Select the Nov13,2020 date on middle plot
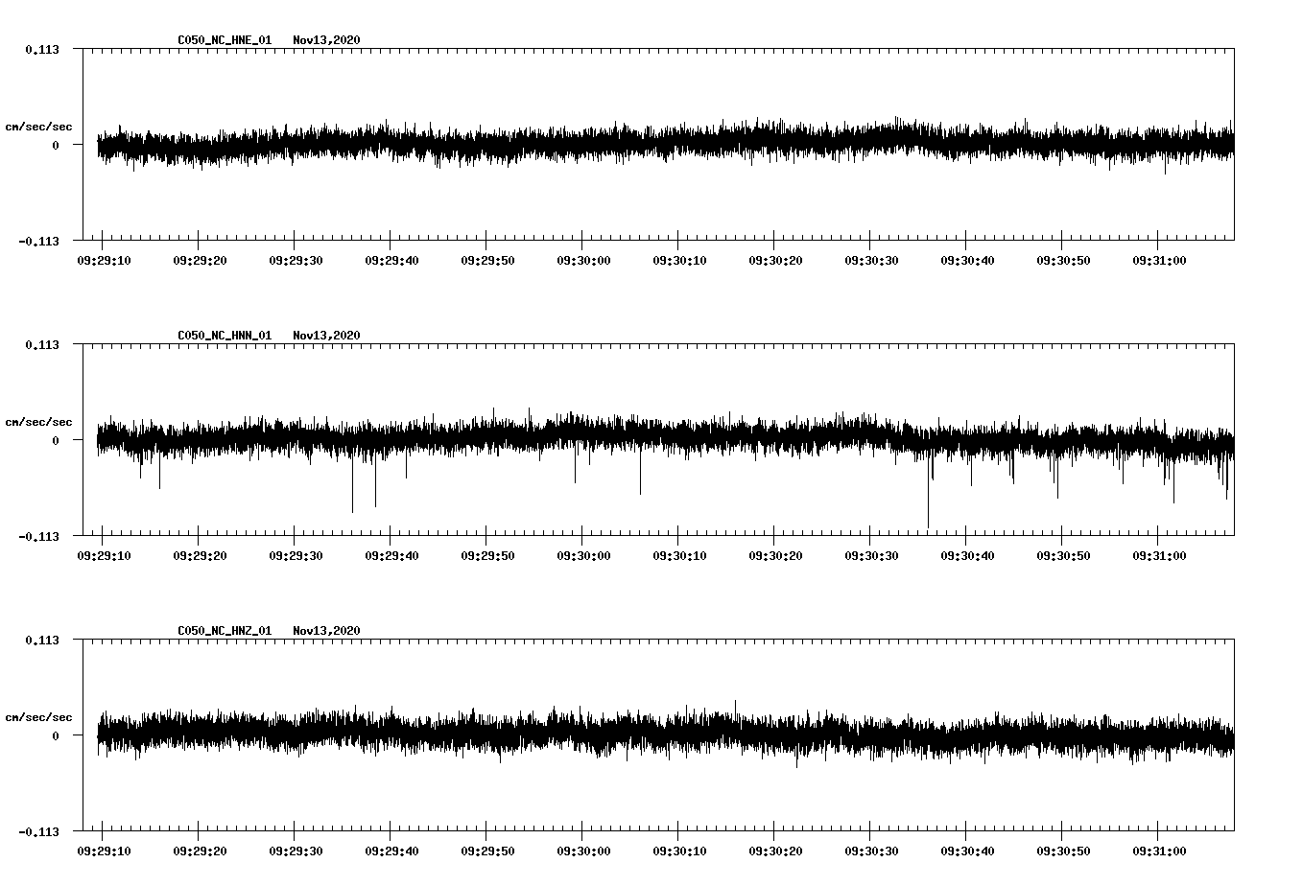Viewport: 1303px width, 886px height. [x=327, y=336]
